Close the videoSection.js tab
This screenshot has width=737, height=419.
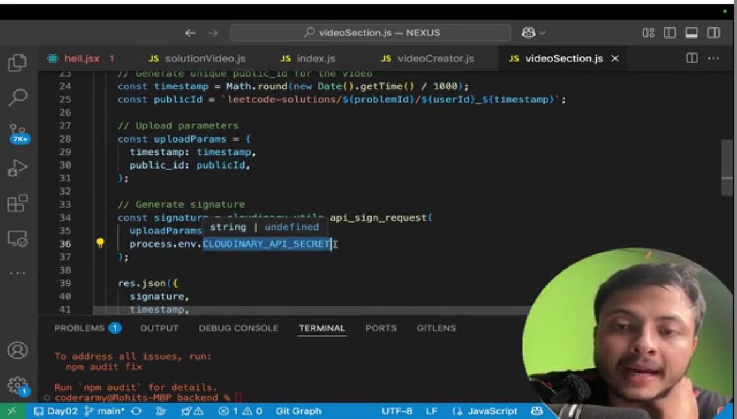(615, 59)
